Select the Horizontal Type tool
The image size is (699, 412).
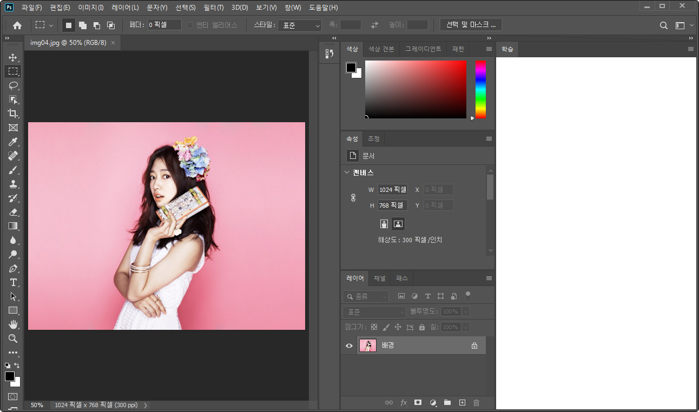point(13,282)
